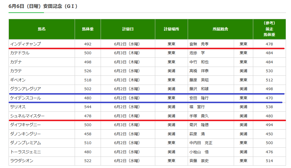This screenshot has height=168, width=291.
Task: Select horse name カデナ
Action: (x=16, y=62)
